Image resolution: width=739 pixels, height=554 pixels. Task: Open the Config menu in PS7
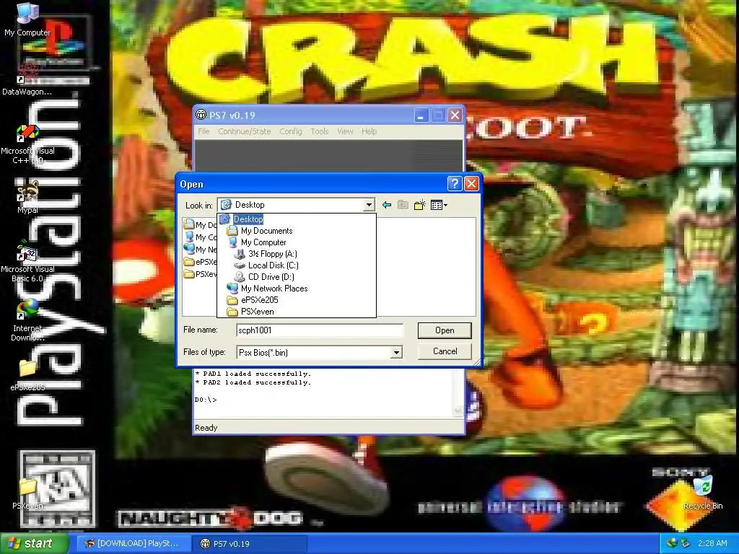pos(290,131)
